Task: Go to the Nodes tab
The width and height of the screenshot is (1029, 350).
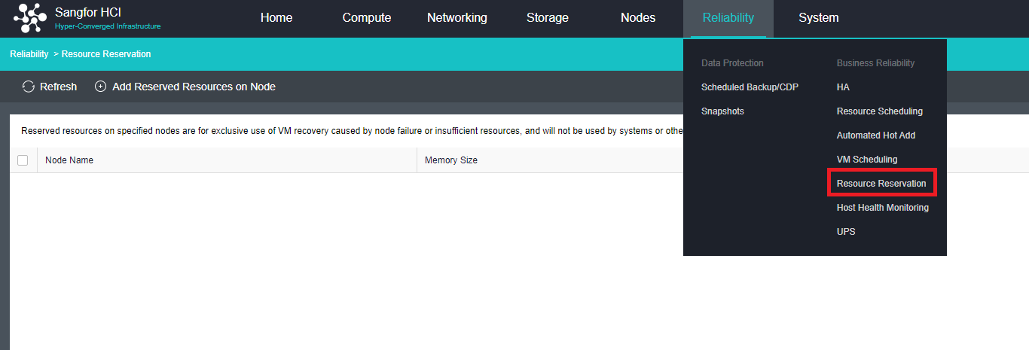Action: 638,18
